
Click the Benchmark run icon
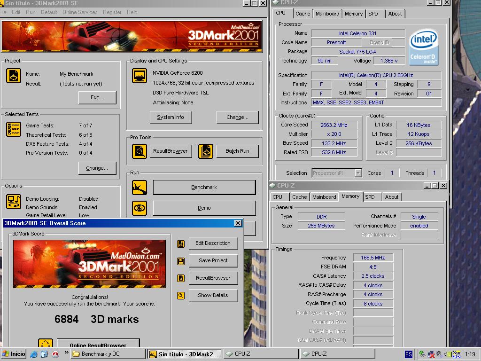point(140,188)
